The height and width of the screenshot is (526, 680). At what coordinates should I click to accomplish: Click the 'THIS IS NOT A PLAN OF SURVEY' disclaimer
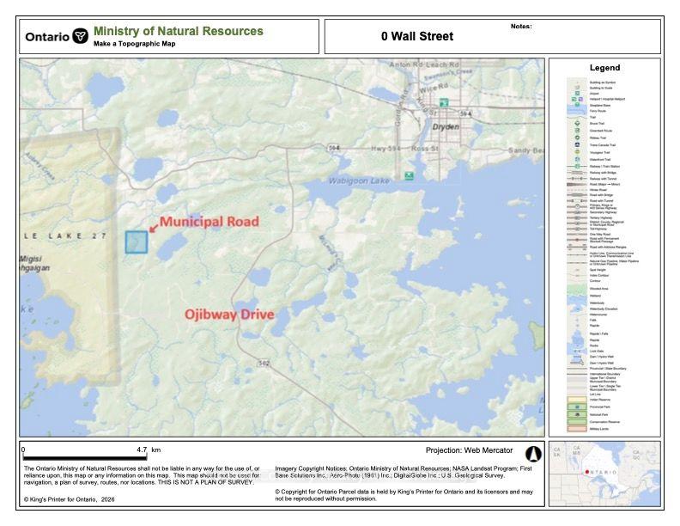(205, 482)
